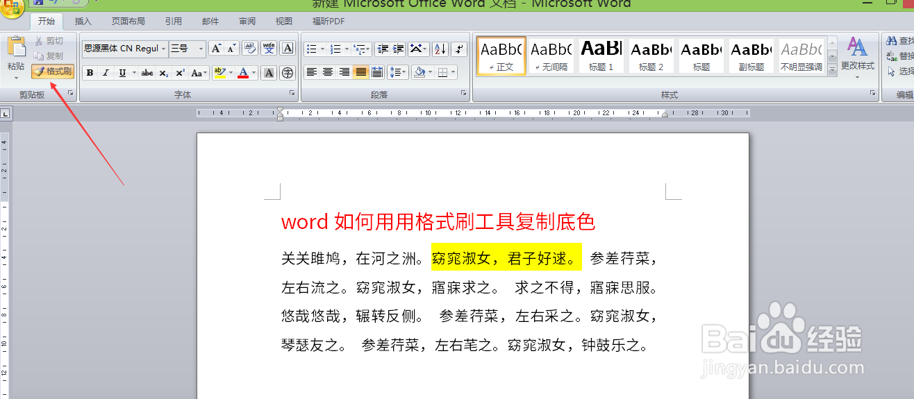Open the borders dropdown arrow
This screenshot has height=399, width=914.
click(x=453, y=72)
